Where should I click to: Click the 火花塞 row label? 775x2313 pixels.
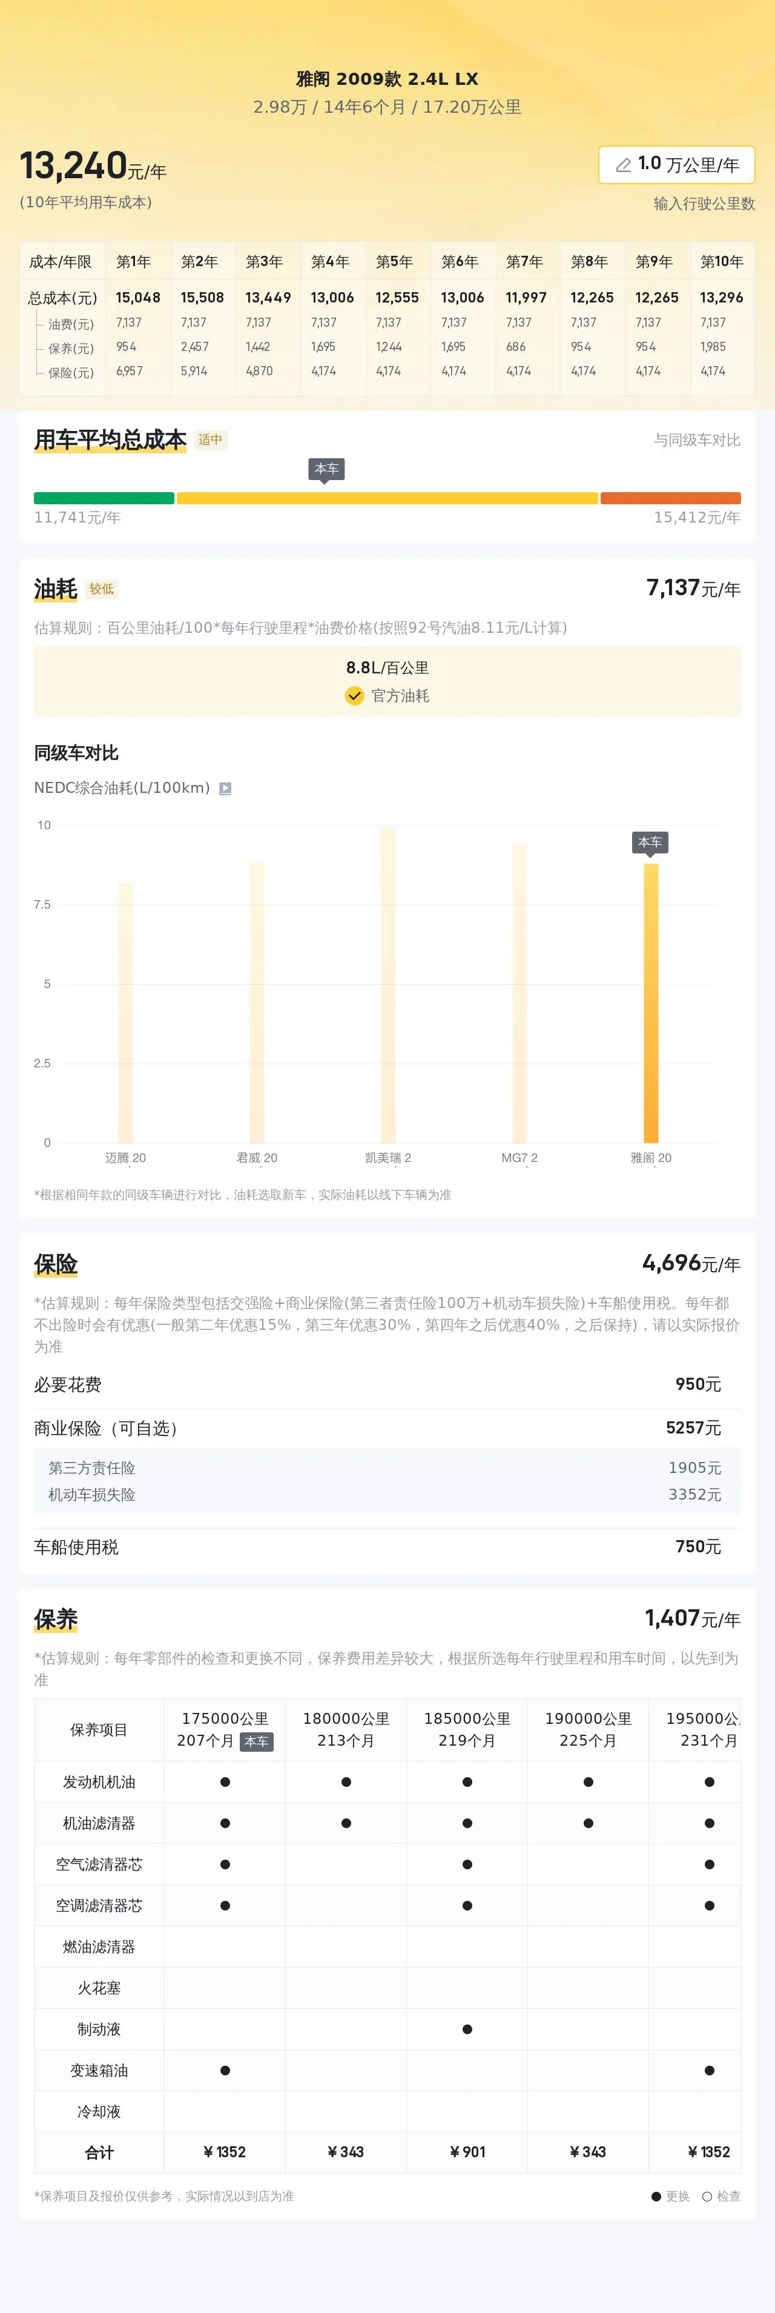(99, 1988)
